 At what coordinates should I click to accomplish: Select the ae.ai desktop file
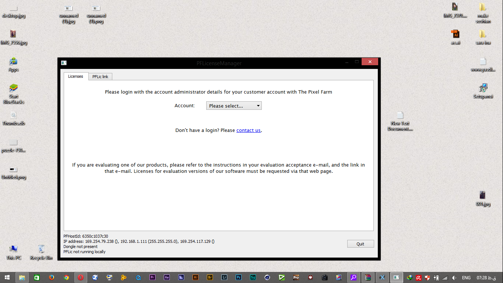455,37
